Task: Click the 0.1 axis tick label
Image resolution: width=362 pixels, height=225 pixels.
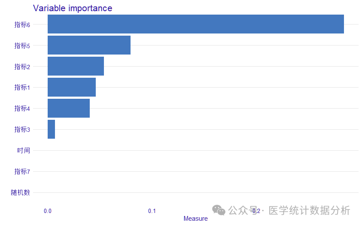Action: [x=152, y=211]
